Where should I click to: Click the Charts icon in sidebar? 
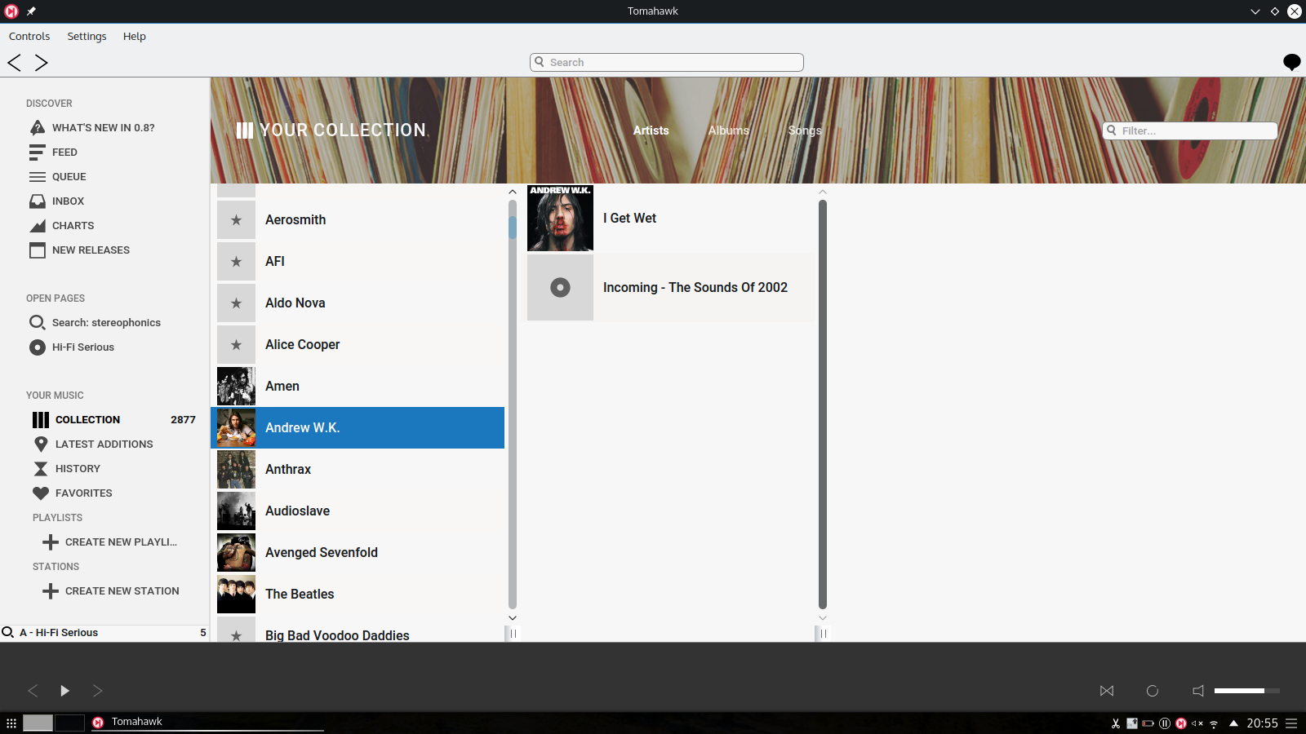pyautogui.click(x=38, y=226)
